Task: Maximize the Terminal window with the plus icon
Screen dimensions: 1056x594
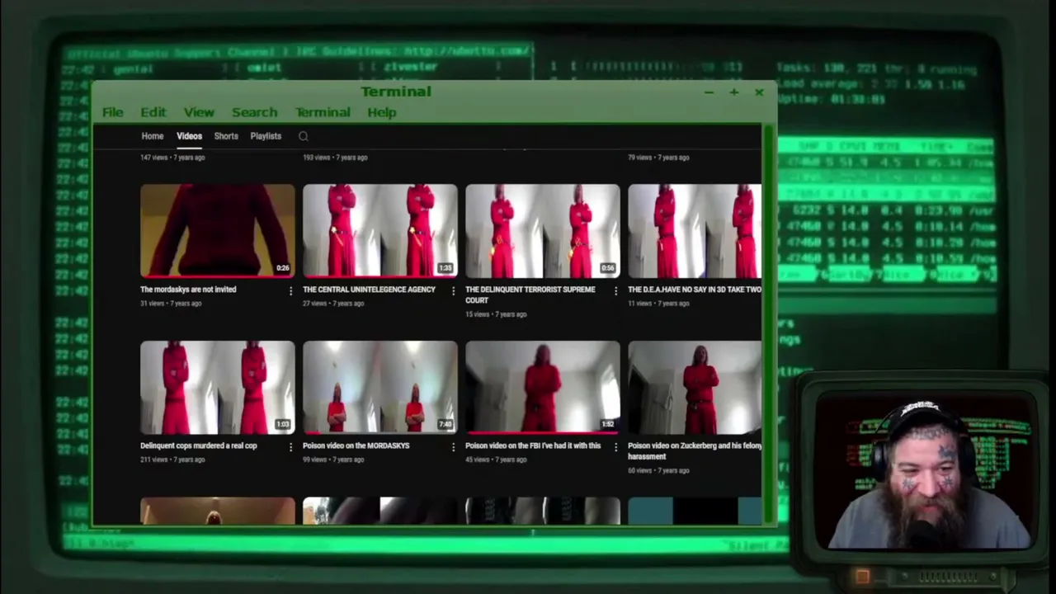Action: click(733, 92)
